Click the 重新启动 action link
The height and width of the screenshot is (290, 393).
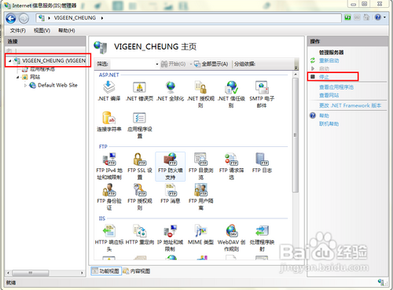(329, 61)
